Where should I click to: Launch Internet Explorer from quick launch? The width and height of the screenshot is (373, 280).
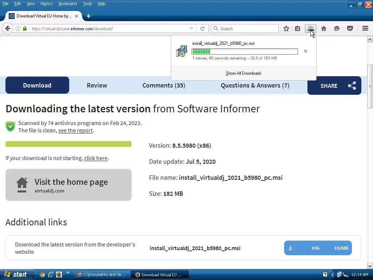pos(50,275)
